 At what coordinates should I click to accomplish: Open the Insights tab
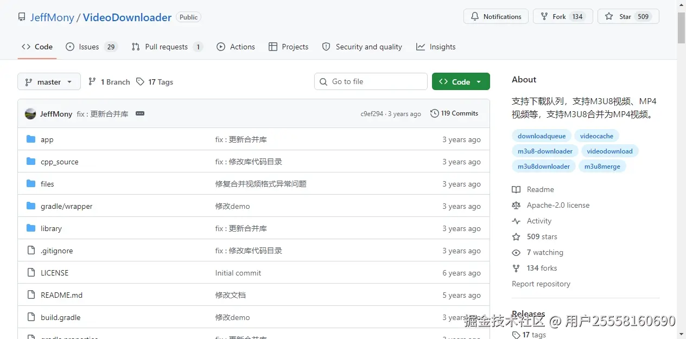point(436,47)
